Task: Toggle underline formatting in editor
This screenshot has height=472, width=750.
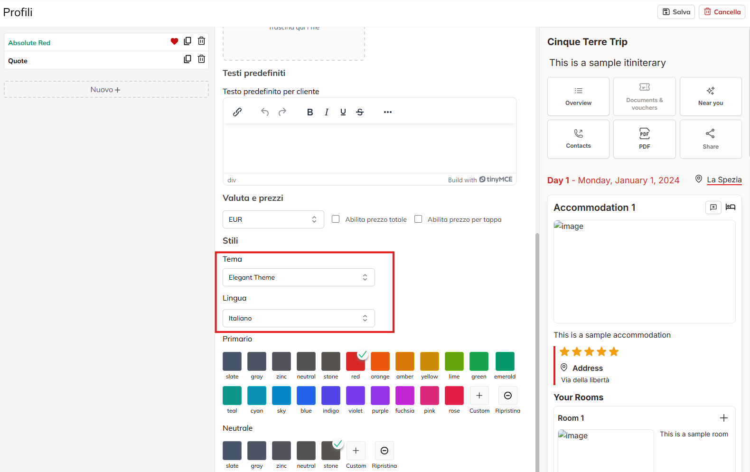Action: pos(343,112)
